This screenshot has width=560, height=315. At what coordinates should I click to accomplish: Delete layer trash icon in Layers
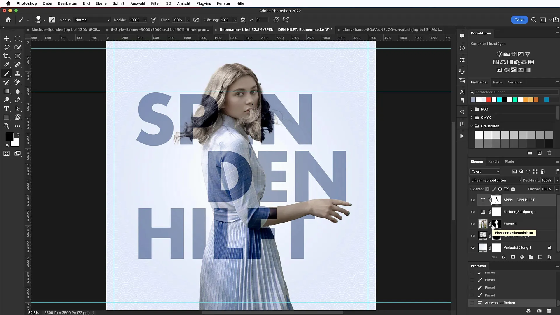[549, 257]
